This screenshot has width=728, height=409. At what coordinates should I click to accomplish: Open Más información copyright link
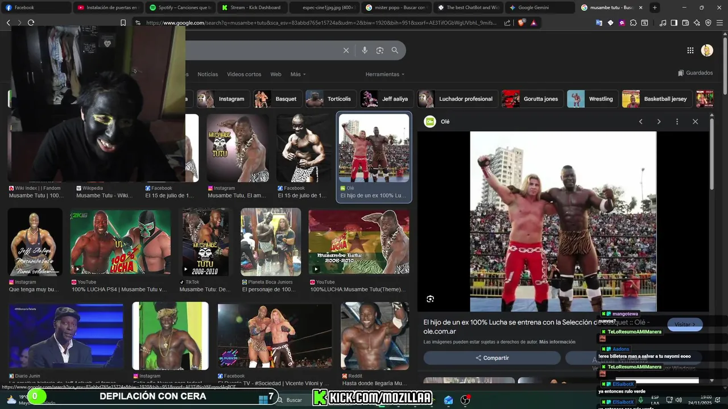[557, 342]
